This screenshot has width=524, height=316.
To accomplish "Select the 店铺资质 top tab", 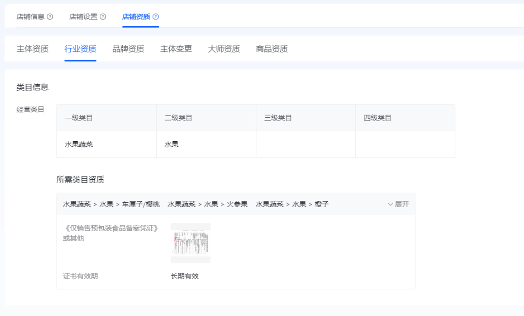I will click(136, 17).
